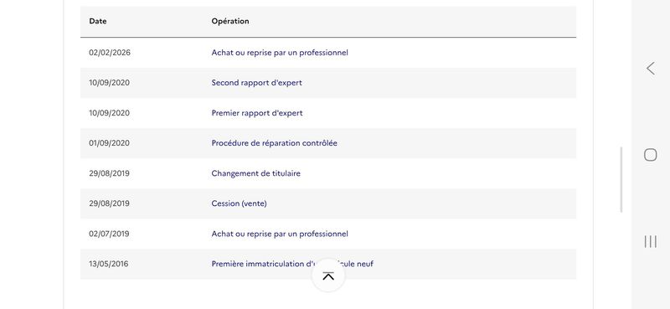Open the 'Premier rapport d'expert' entry

pos(257,113)
